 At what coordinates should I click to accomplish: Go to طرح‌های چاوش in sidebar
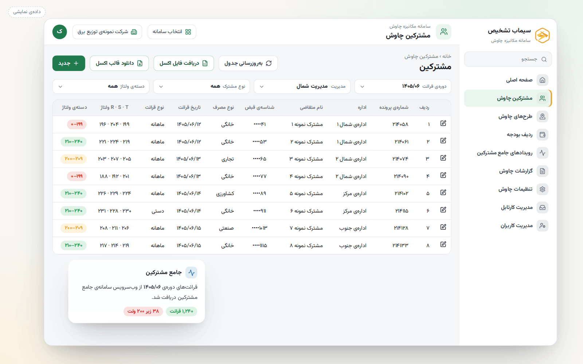click(508, 116)
